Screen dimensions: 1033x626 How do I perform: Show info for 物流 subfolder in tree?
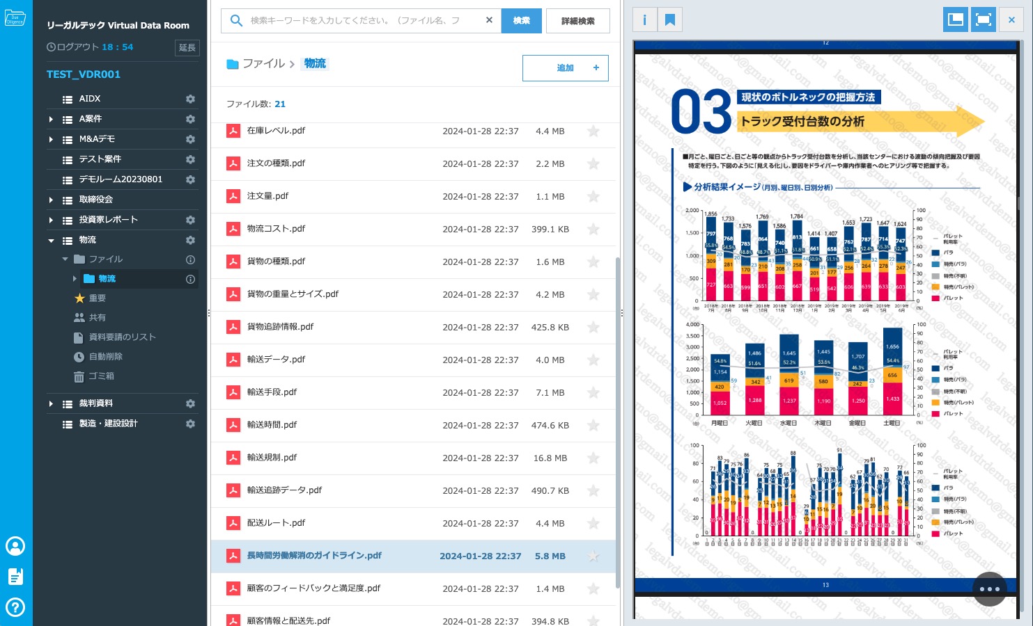tap(190, 279)
